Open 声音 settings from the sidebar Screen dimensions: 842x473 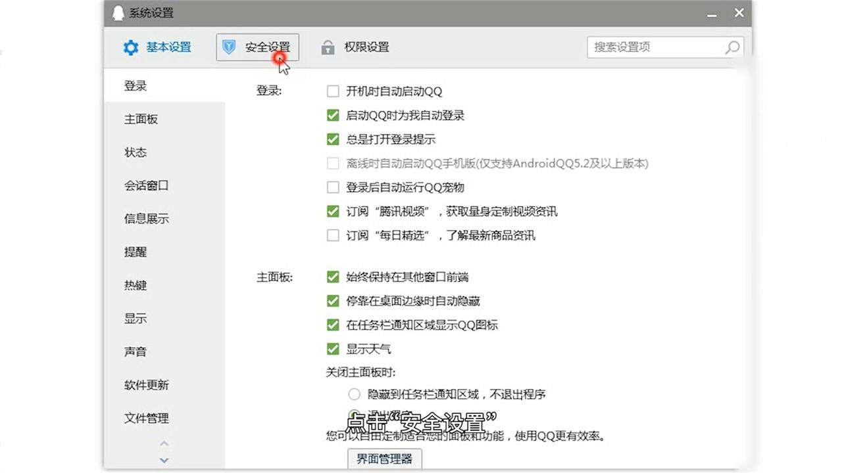135,351
